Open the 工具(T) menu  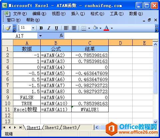117,14
